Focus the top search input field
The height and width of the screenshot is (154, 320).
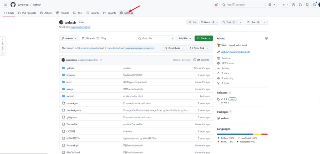click(x=243, y=5)
